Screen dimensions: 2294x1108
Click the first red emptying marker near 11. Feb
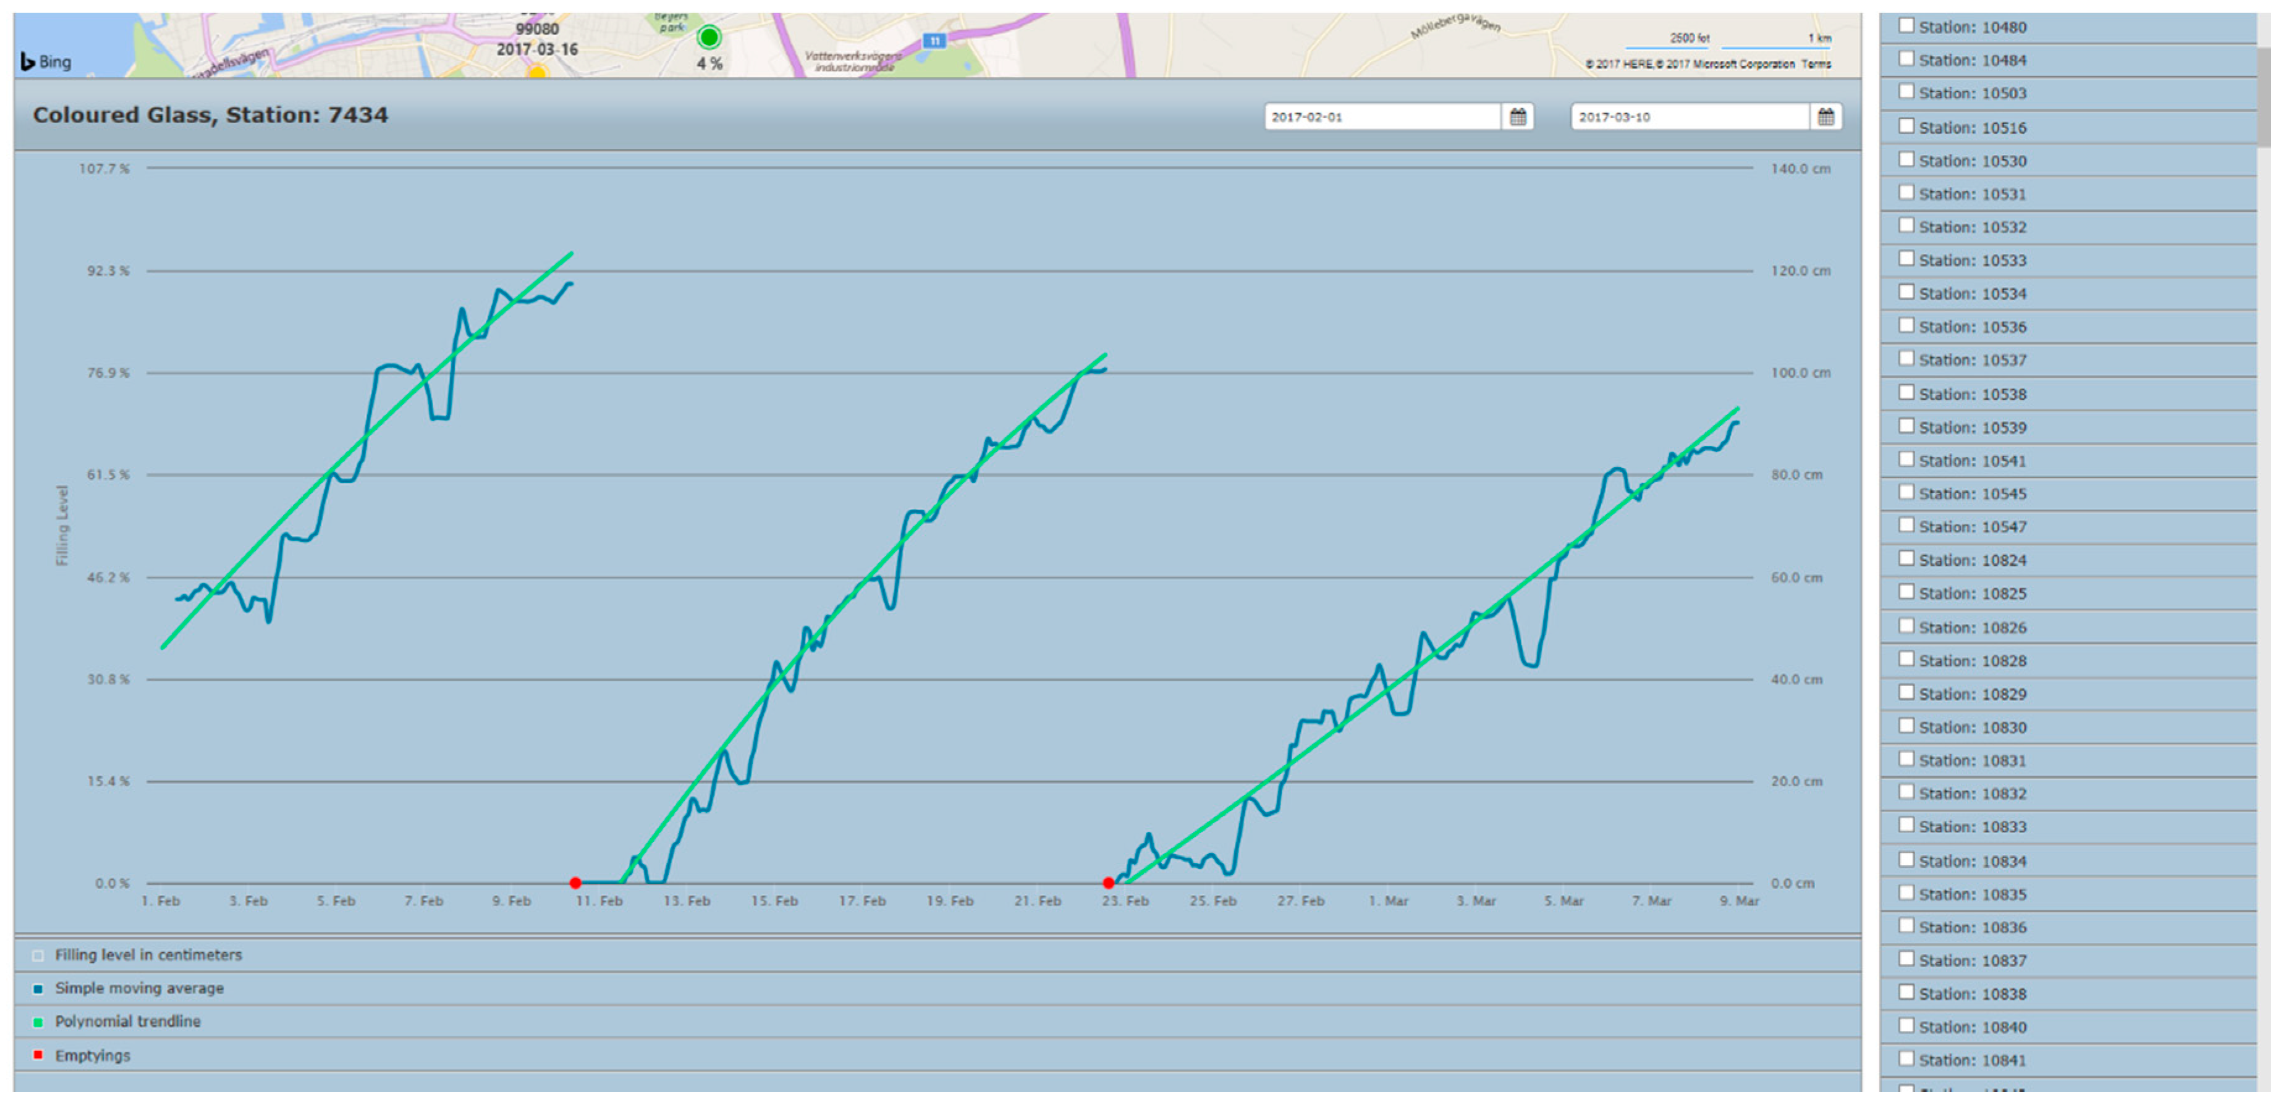pos(575,883)
